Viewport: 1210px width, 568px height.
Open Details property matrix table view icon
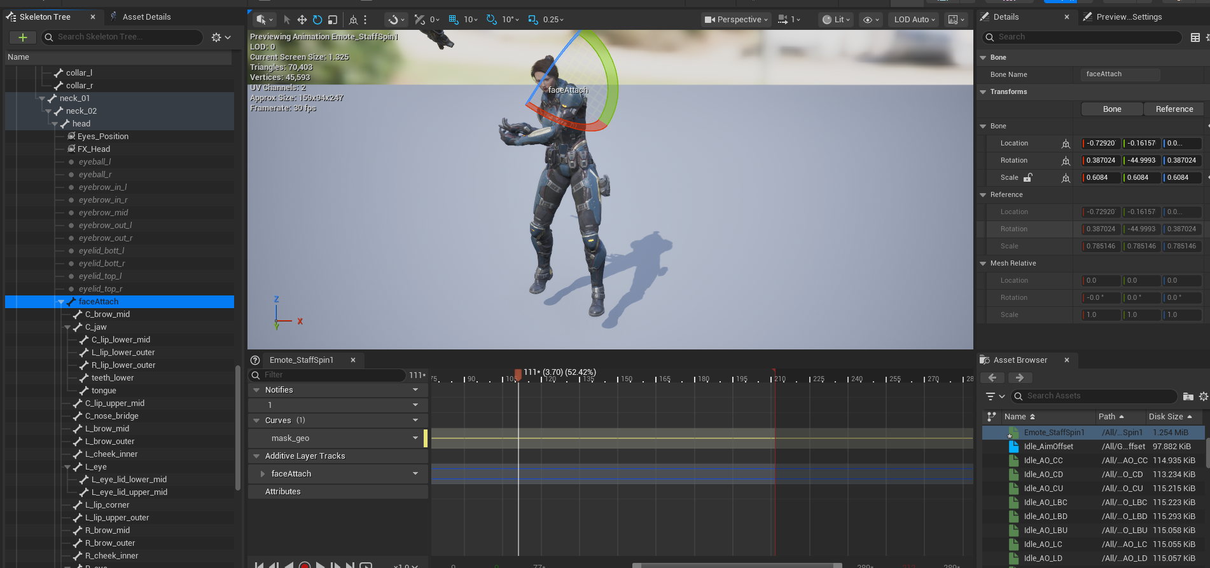tap(1195, 37)
